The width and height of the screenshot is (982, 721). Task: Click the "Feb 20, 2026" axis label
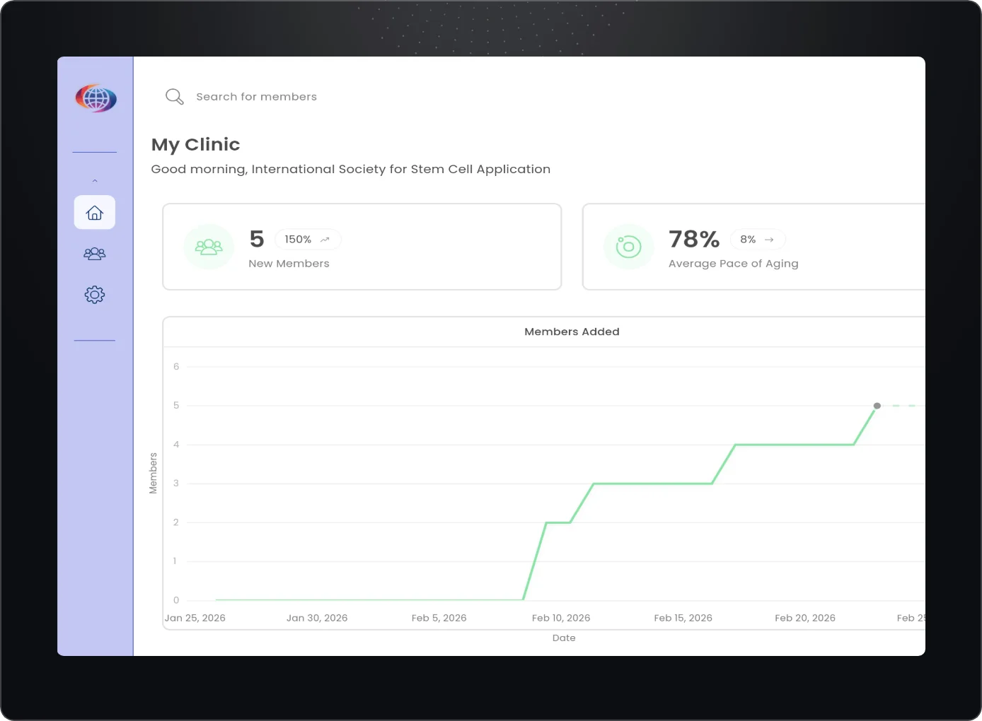805,618
